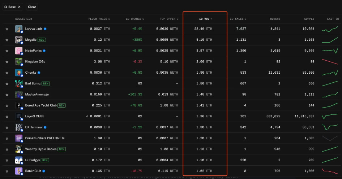Click Larvva Lads verified badge
The width and height of the screenshot is (342, 179).
[45, 29]
